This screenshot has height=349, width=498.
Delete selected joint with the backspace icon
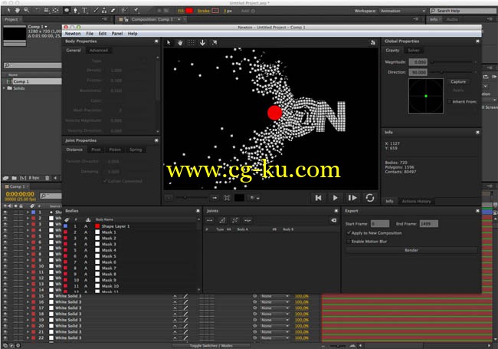[x=333, y=220]
